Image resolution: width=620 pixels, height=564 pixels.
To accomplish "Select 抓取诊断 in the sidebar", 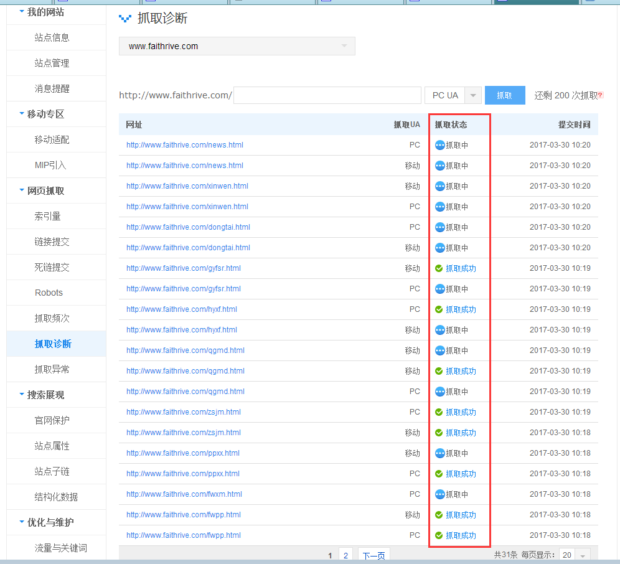I will pos(53,344).
